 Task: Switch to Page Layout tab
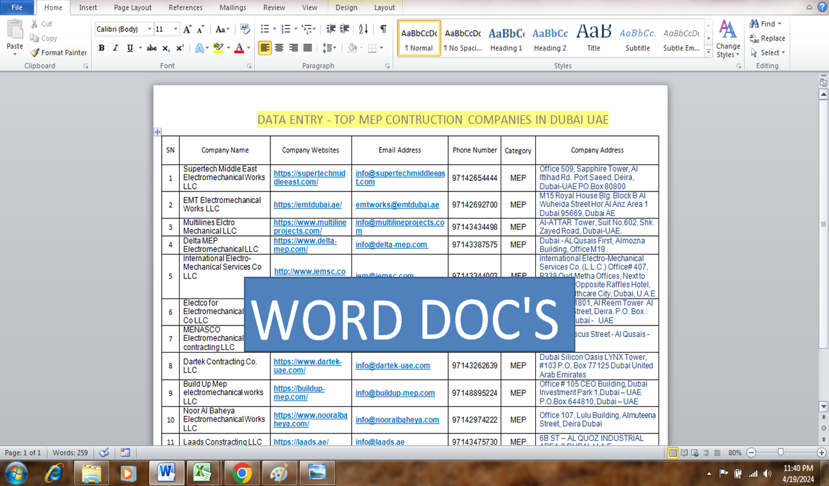[x=133, y=7]
